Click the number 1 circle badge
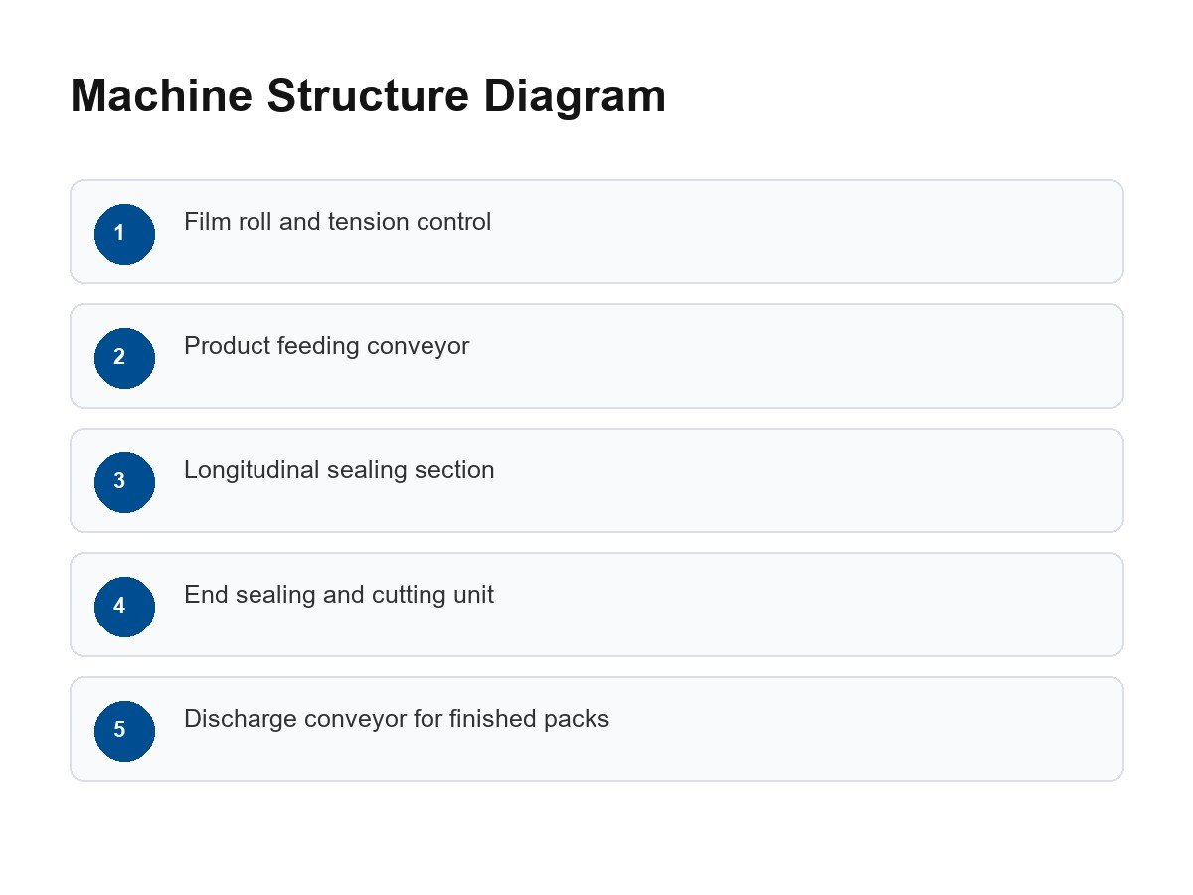The height and width of the screenshot is (895, 1193). coord(124,234)
